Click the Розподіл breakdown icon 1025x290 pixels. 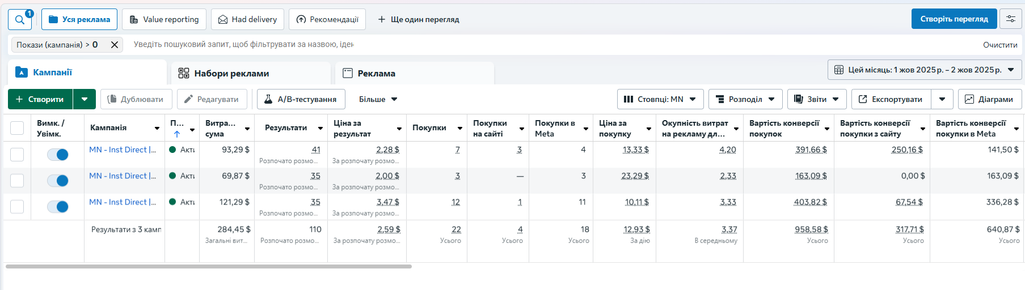tap(720, 99)
